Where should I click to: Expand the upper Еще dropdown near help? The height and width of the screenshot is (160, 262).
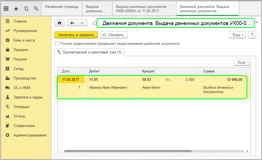pos(237,35)
